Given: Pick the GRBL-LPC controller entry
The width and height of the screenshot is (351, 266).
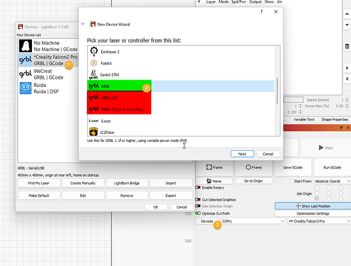Looking at the screenshot, I should [181, 98].
